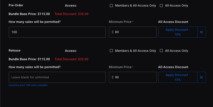Select the Release minimum price field showing 90
Image resolution: width=213 pixels, height=107 pixels.
tap(133, 77)
